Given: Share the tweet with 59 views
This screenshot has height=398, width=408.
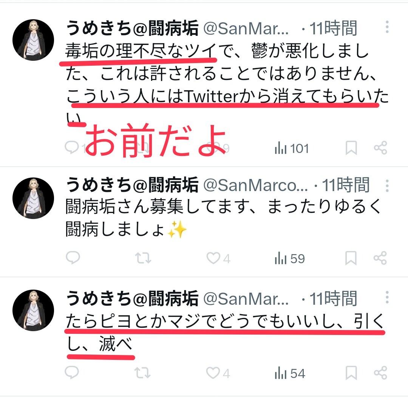Looking at the screenshot, I should click(x=380, y=258).
